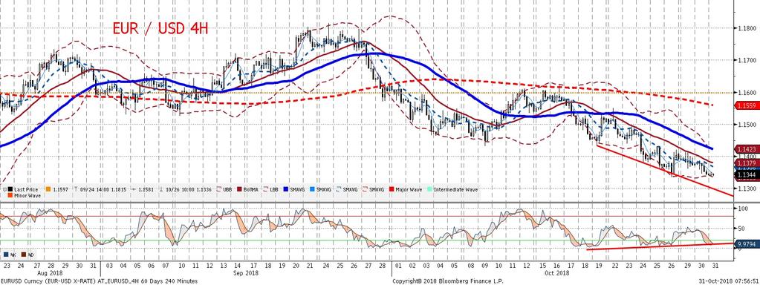The width and height of the screenshot is (760, 285).
Task: Select the solid light blue SMAVG legend
Action: coord(320,190)
